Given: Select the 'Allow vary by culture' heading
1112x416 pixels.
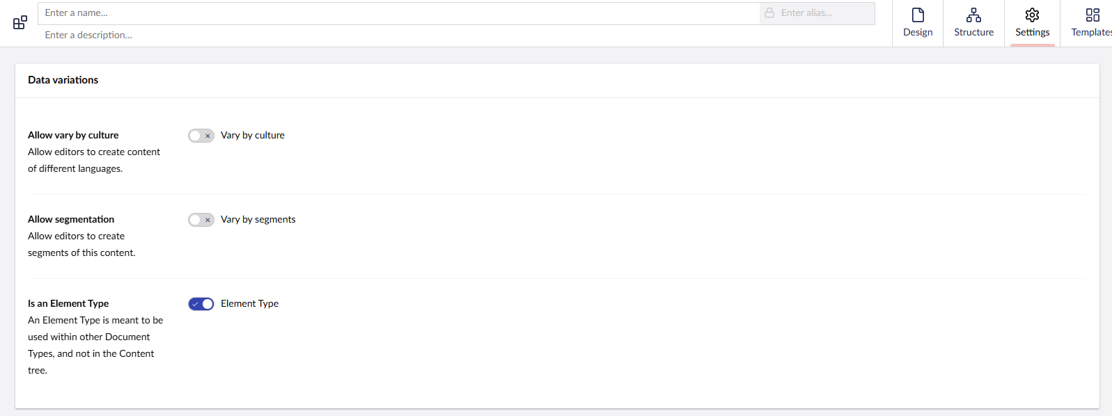Looking at the screenshot, I should coord(73,135).
